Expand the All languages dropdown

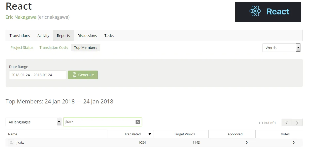coord(34,122)
